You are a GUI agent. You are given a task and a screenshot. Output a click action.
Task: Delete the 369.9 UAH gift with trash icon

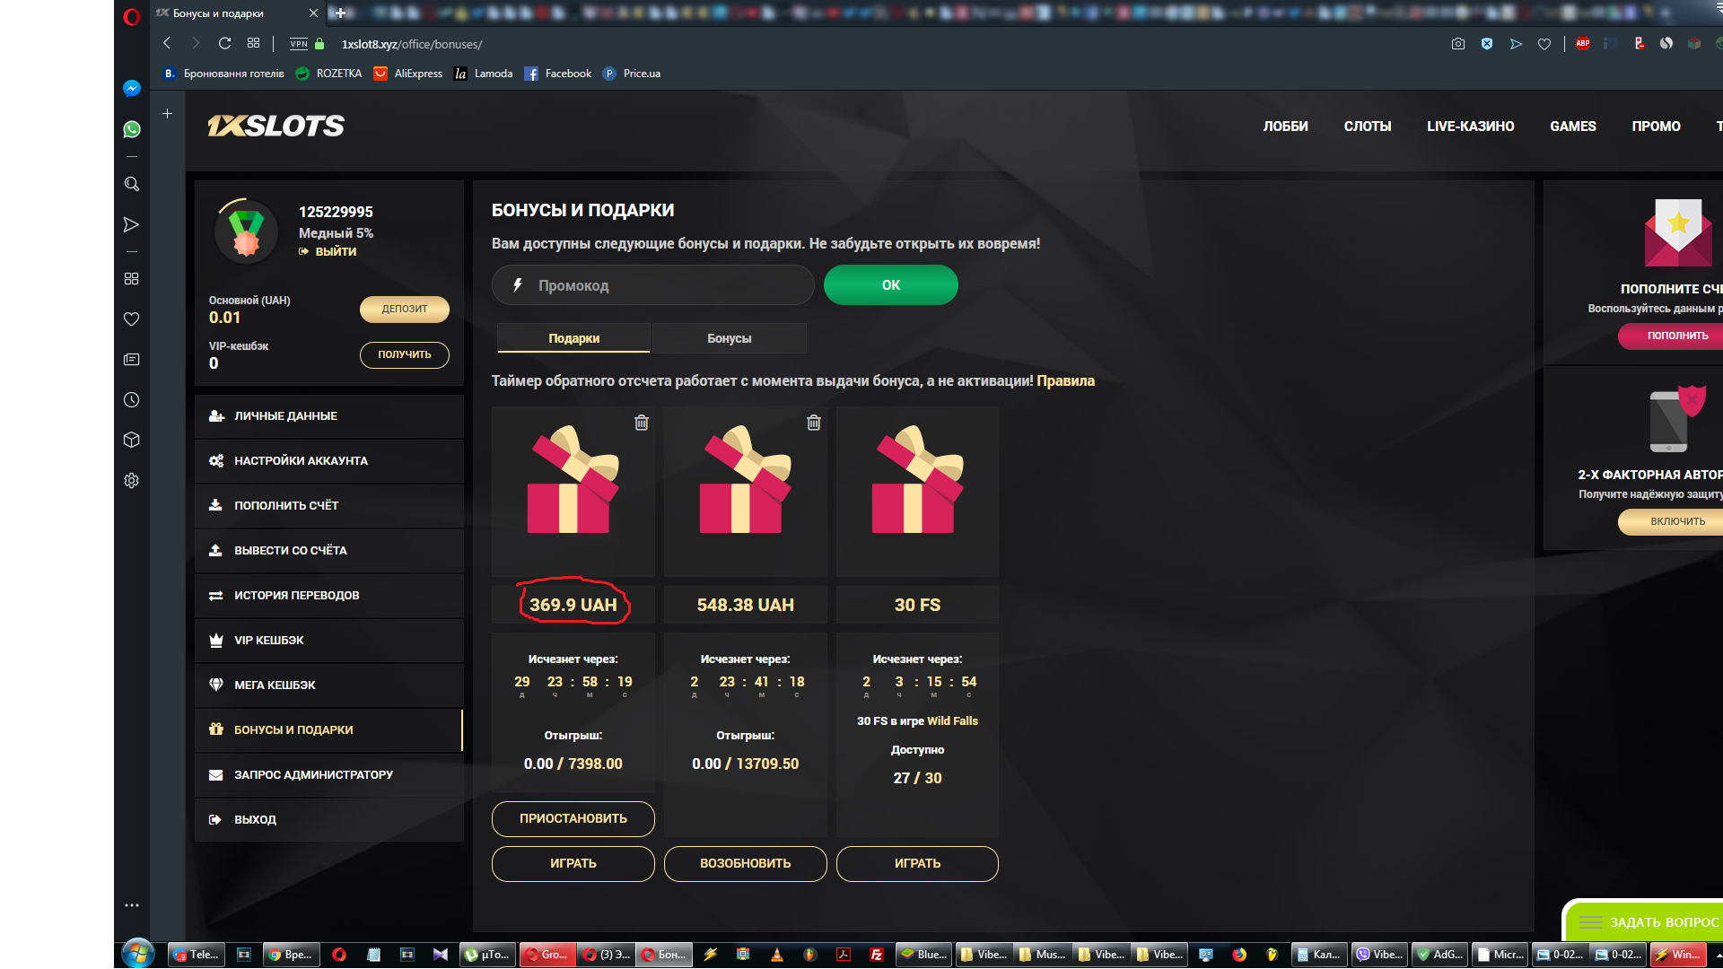click(x=641, y=423)
